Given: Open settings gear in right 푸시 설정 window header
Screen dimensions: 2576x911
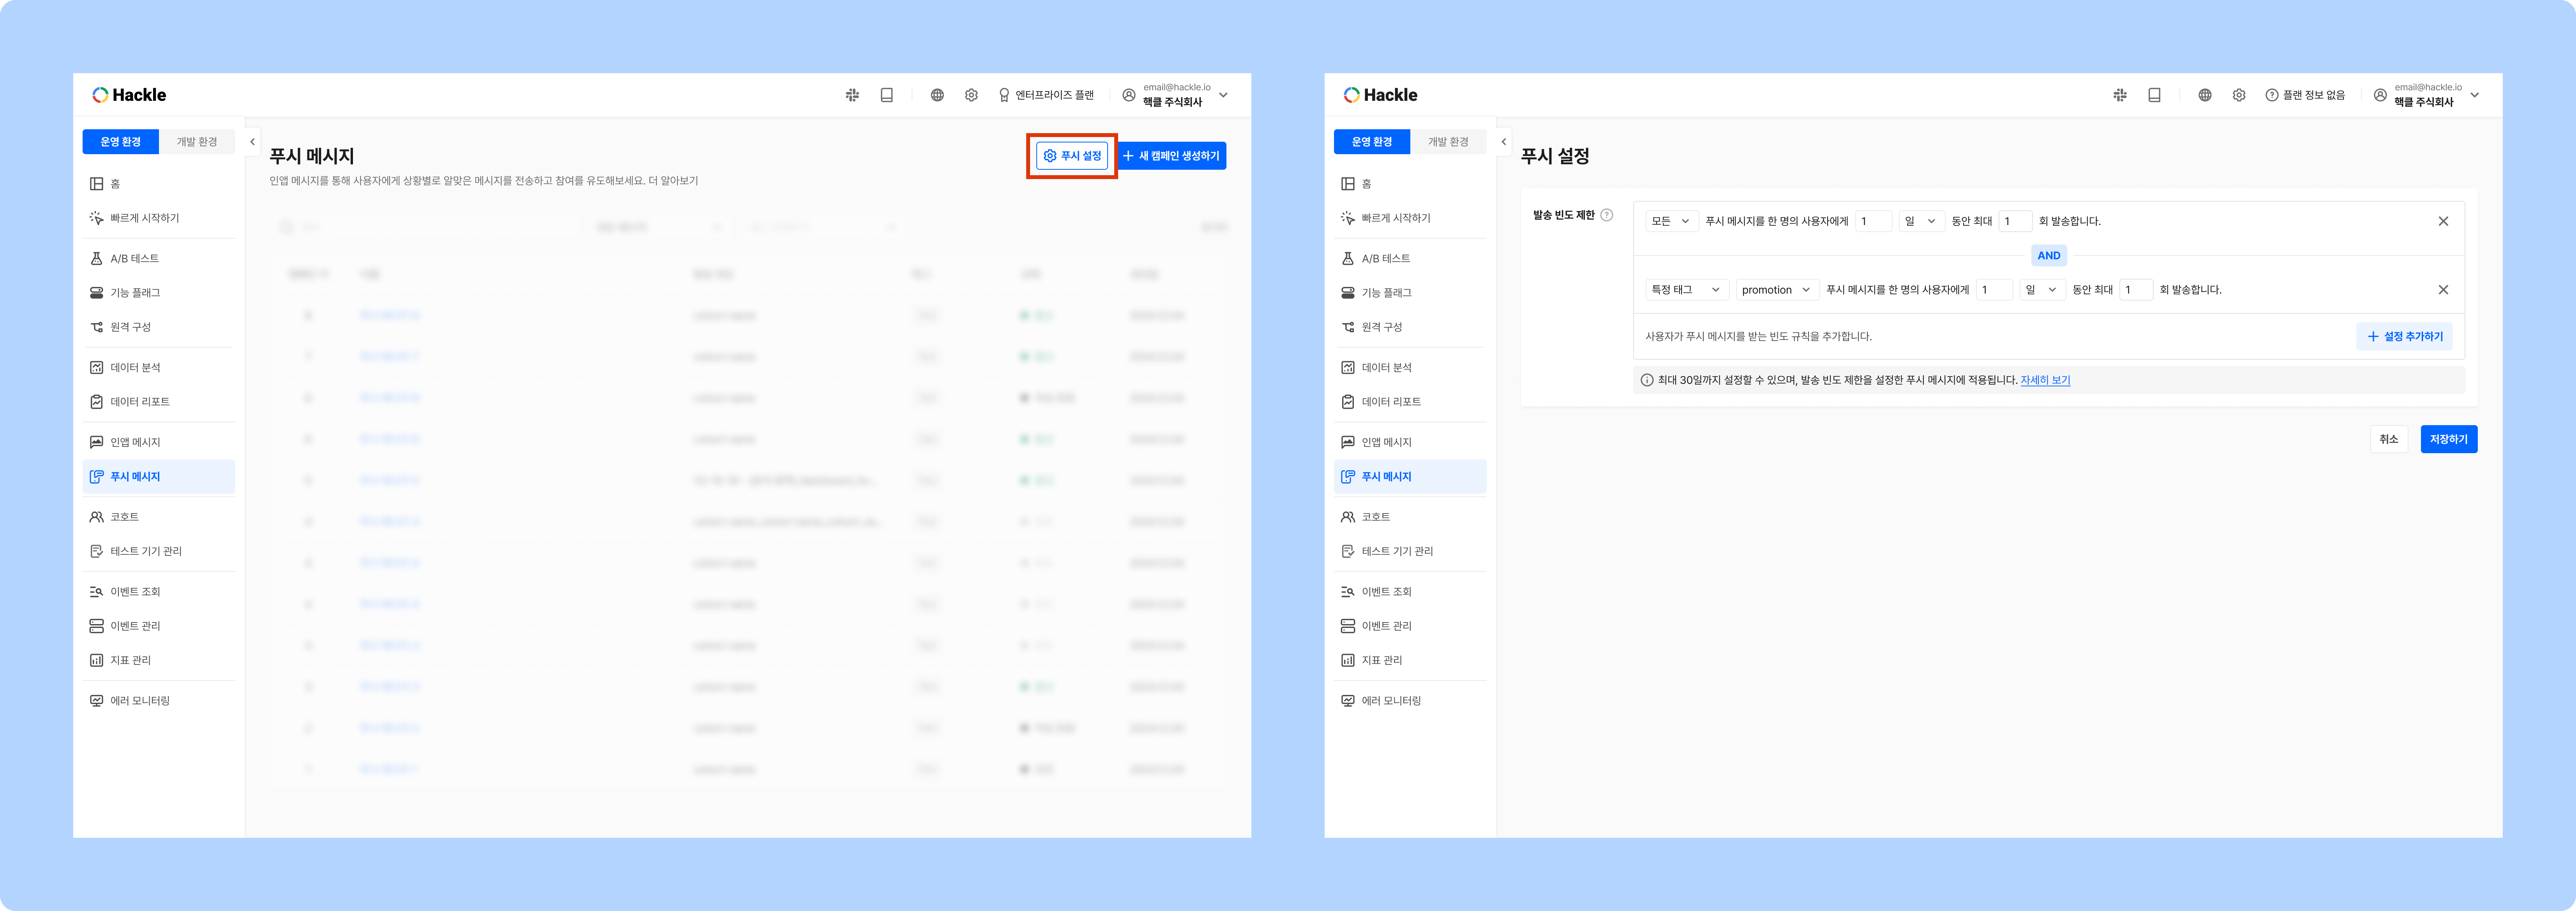Looking at the screenshot, I should [2239, 95].
